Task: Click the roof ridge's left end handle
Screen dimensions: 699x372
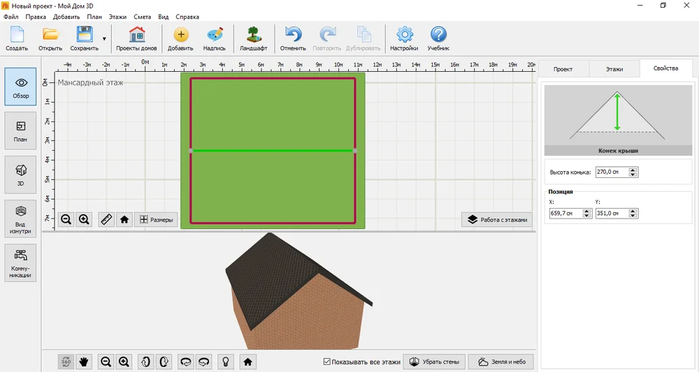Action: coord(191,151)
